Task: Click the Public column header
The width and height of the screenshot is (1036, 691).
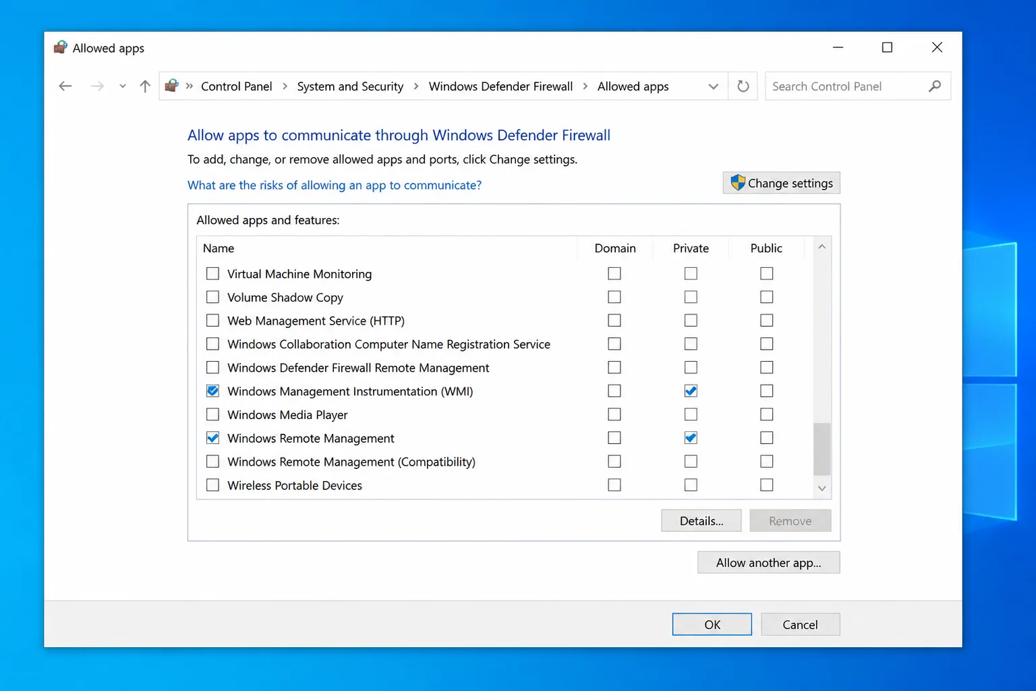Action: (766, 248)
